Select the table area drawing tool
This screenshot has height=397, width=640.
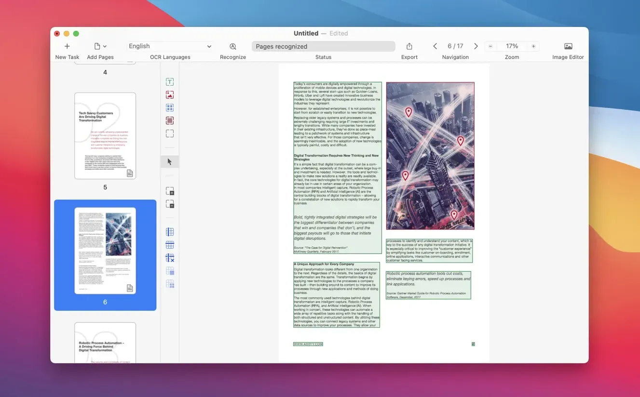[170, 108]
